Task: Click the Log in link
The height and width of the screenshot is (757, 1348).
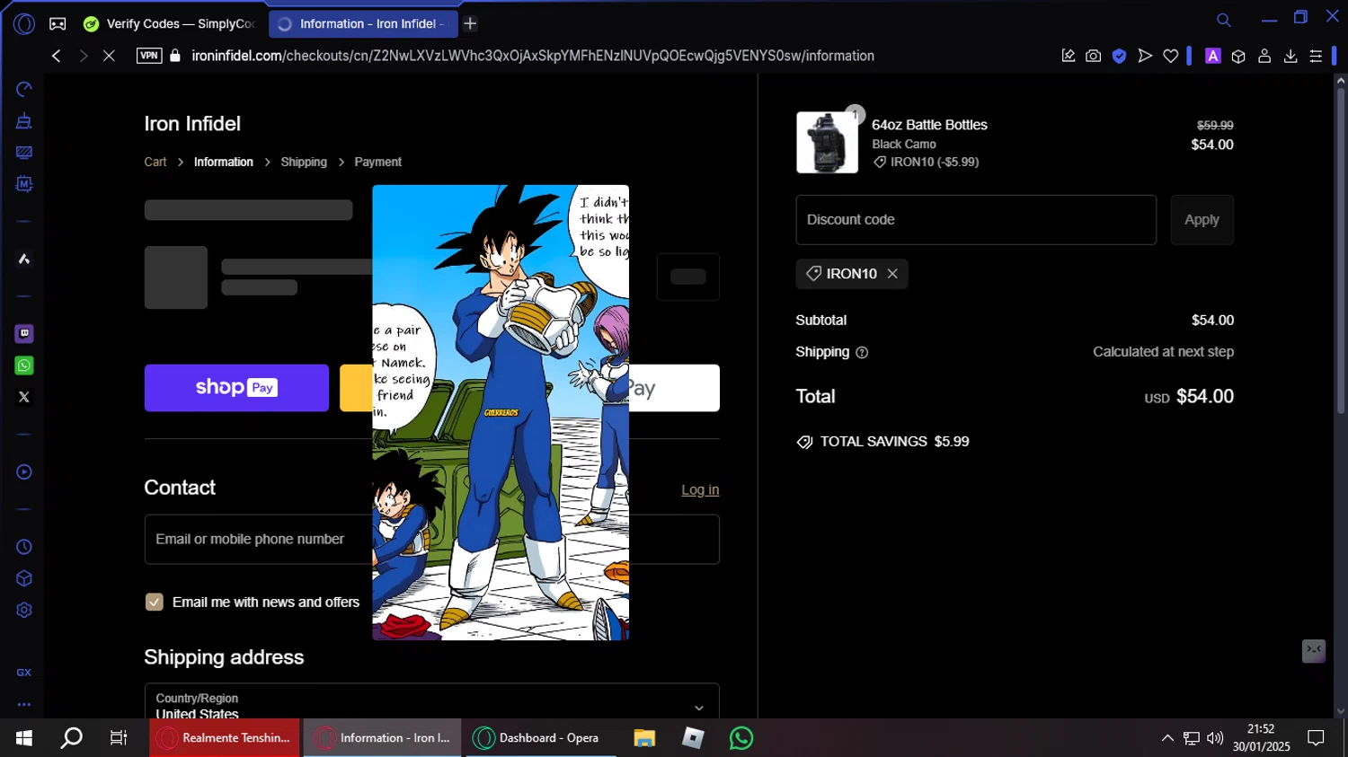Action: [x=699, y=490]
